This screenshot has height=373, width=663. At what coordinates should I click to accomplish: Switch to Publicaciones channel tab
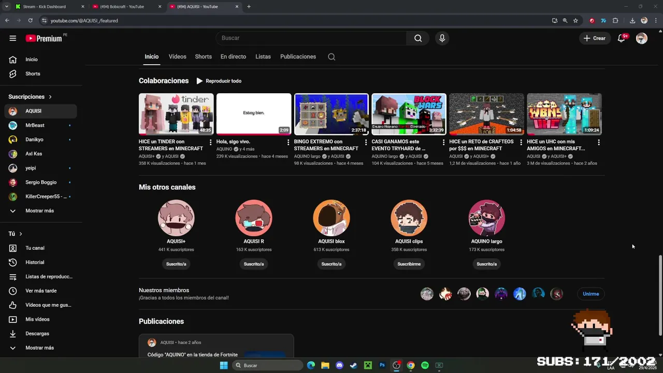[x=298, y=56]
